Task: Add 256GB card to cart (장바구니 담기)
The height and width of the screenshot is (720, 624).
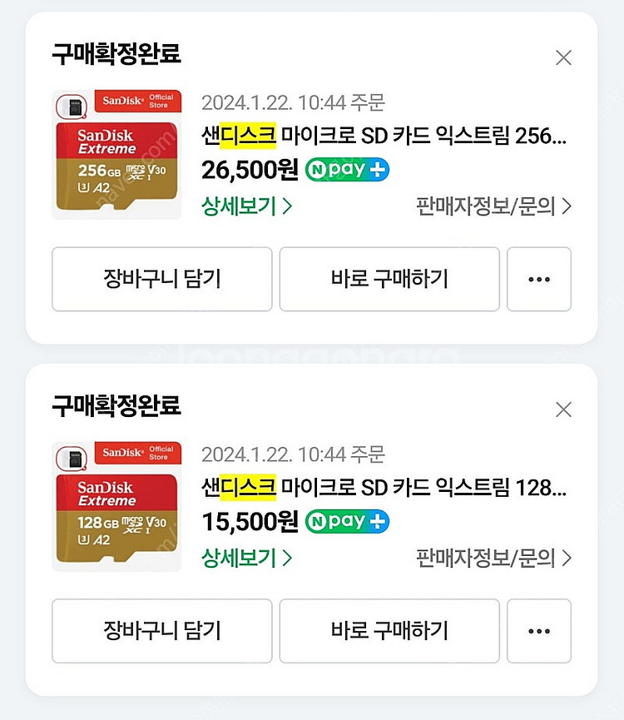Action: point(162,279)
